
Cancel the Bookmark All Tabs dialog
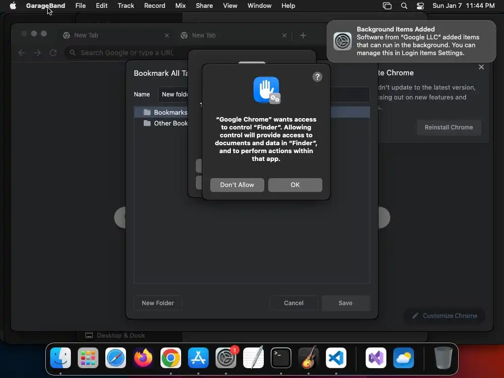pos(293,303)
